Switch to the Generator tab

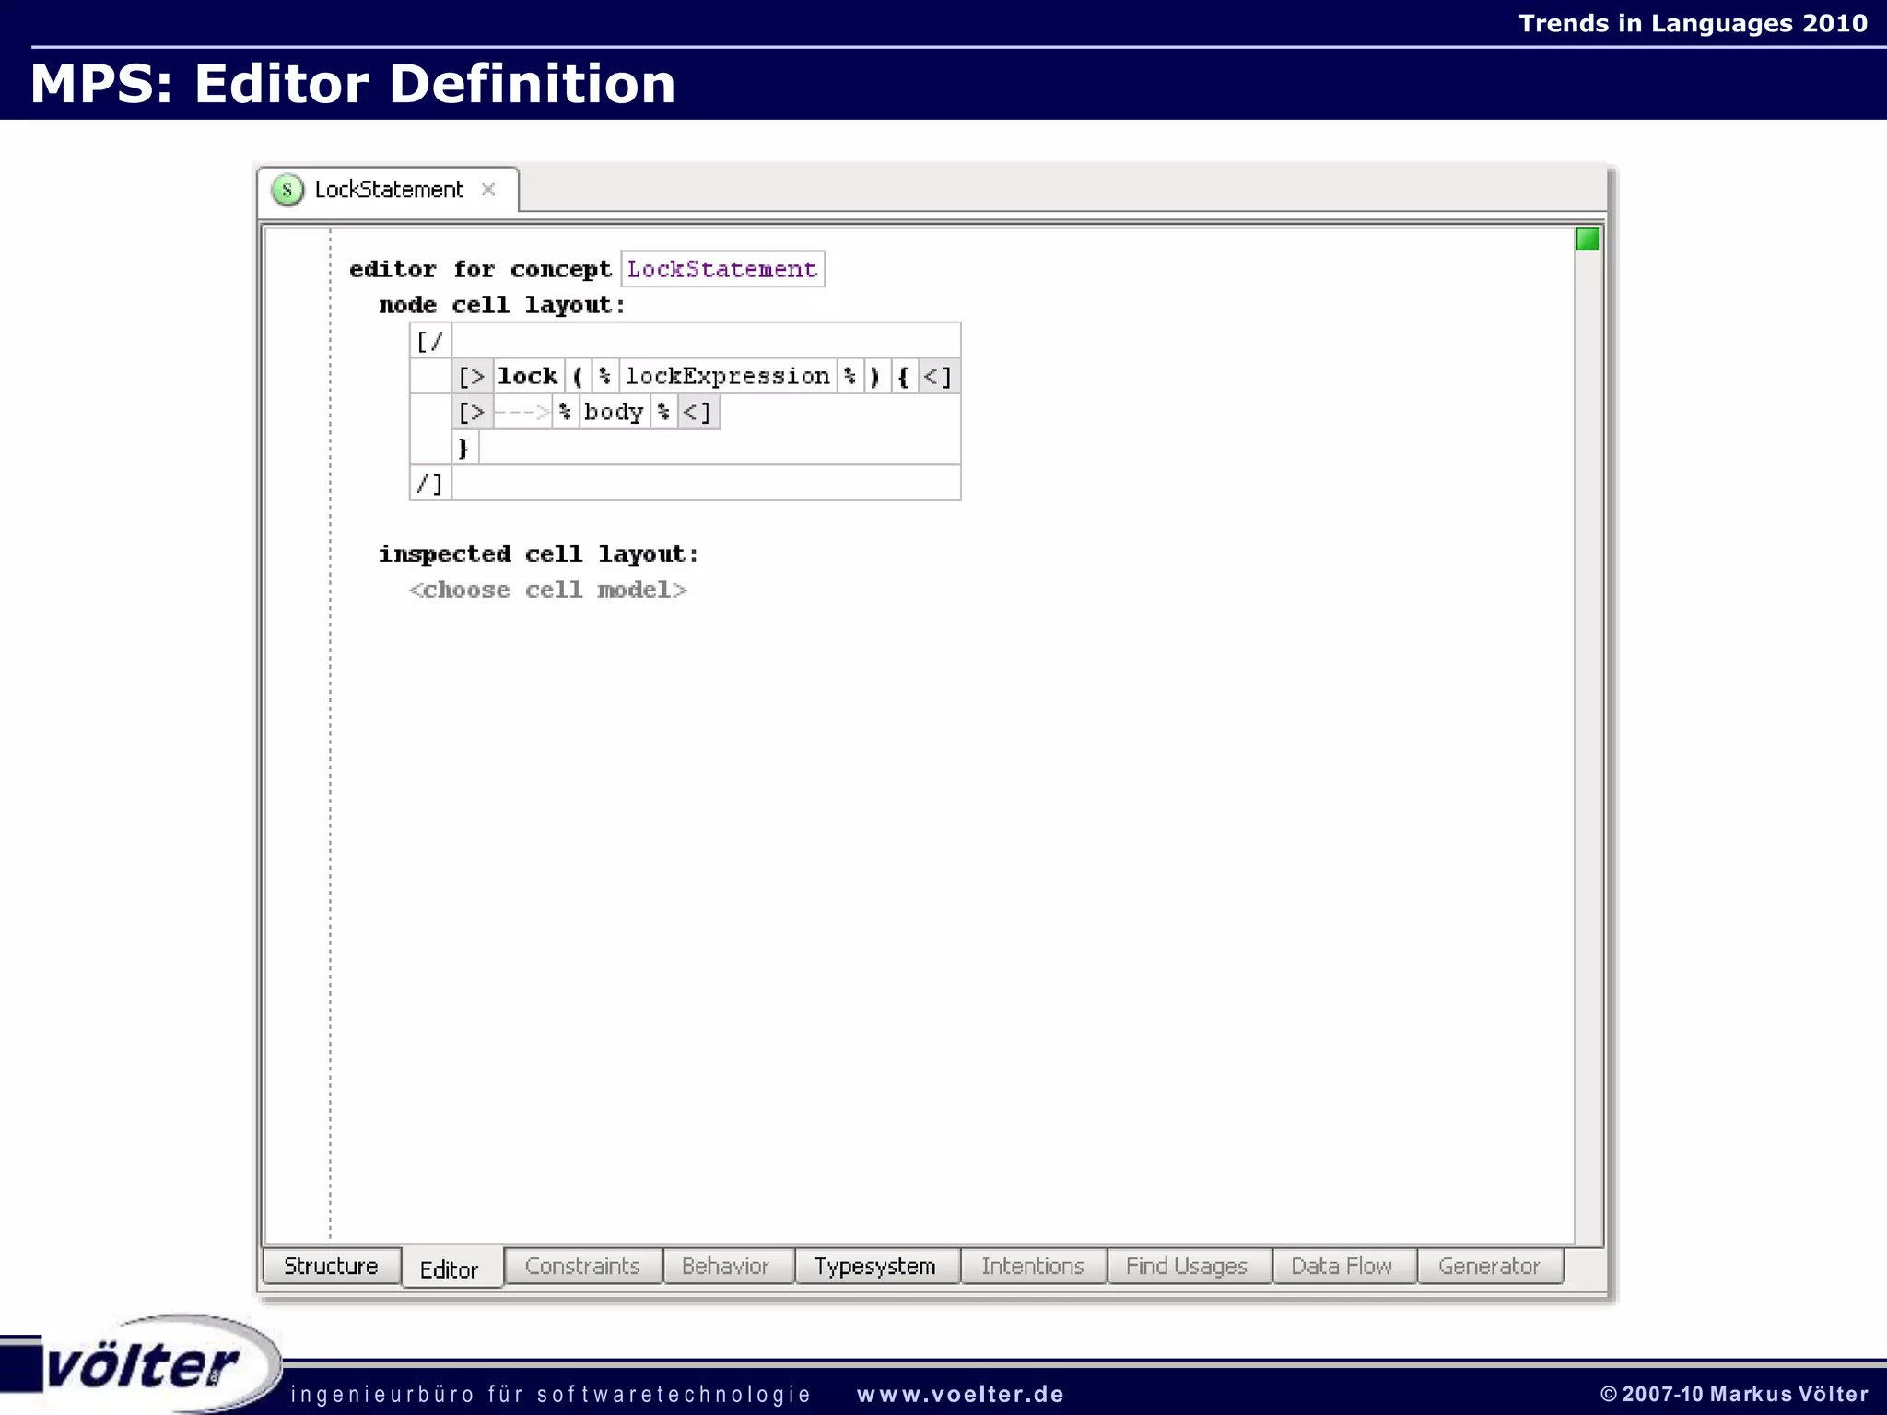pos(1488,1266)
